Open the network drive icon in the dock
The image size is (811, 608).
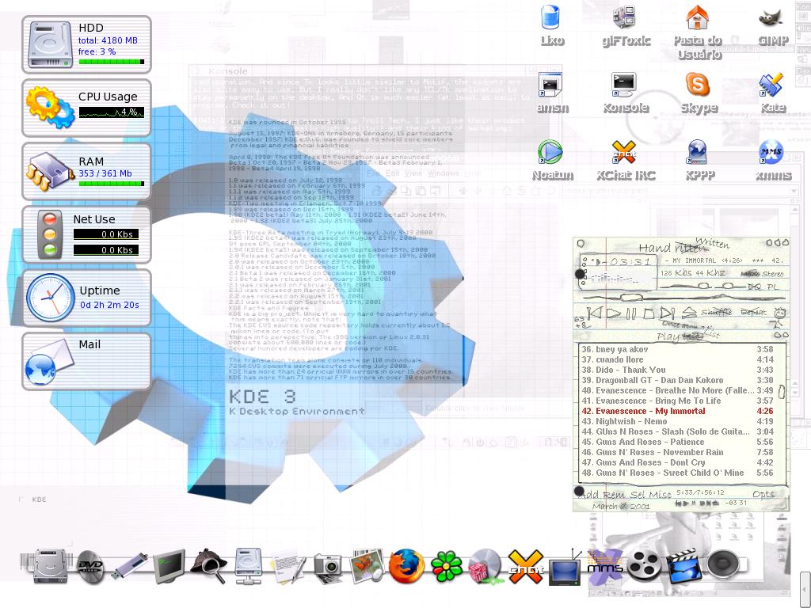248,566
